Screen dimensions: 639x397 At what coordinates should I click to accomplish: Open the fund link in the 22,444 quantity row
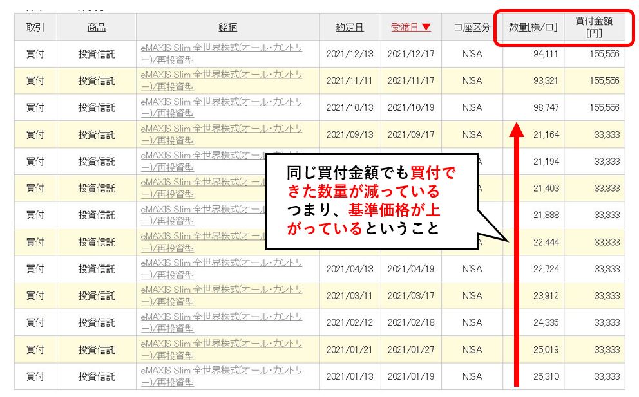[203, 242]
